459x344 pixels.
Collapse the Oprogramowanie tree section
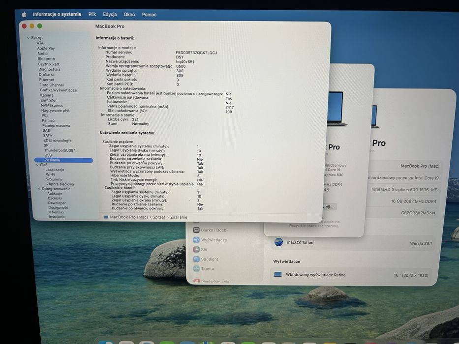point(39,189)
